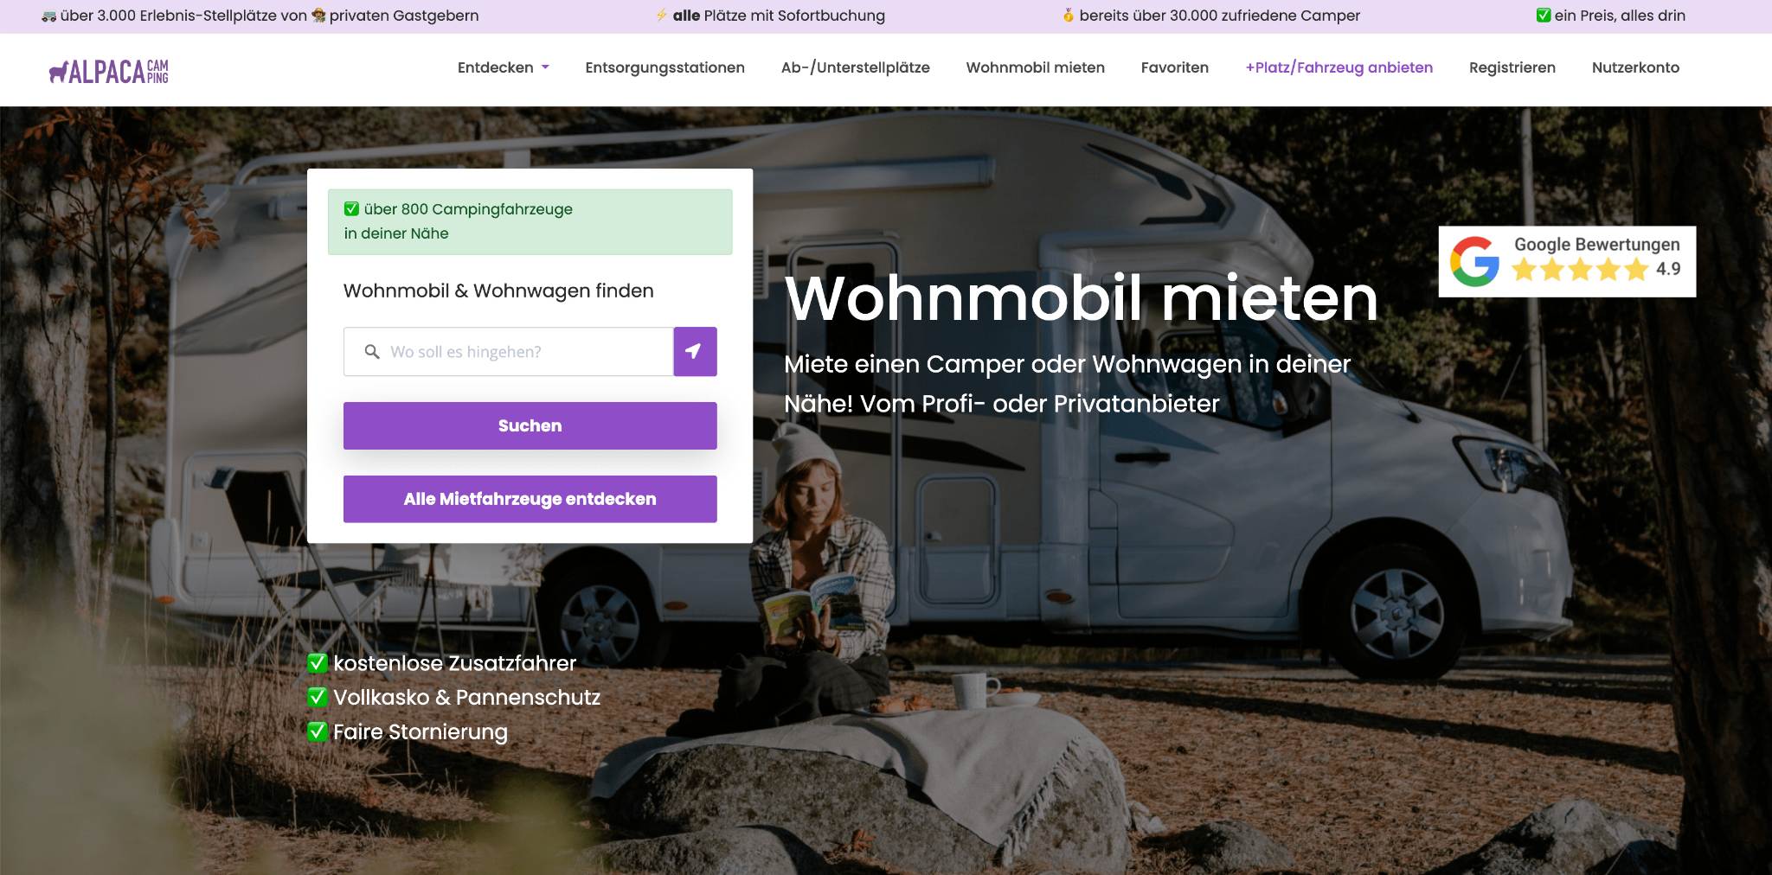Click the Entdecken dropdown arrow
This screenshot has height=875, width=1772.
[x=545, y=67]
